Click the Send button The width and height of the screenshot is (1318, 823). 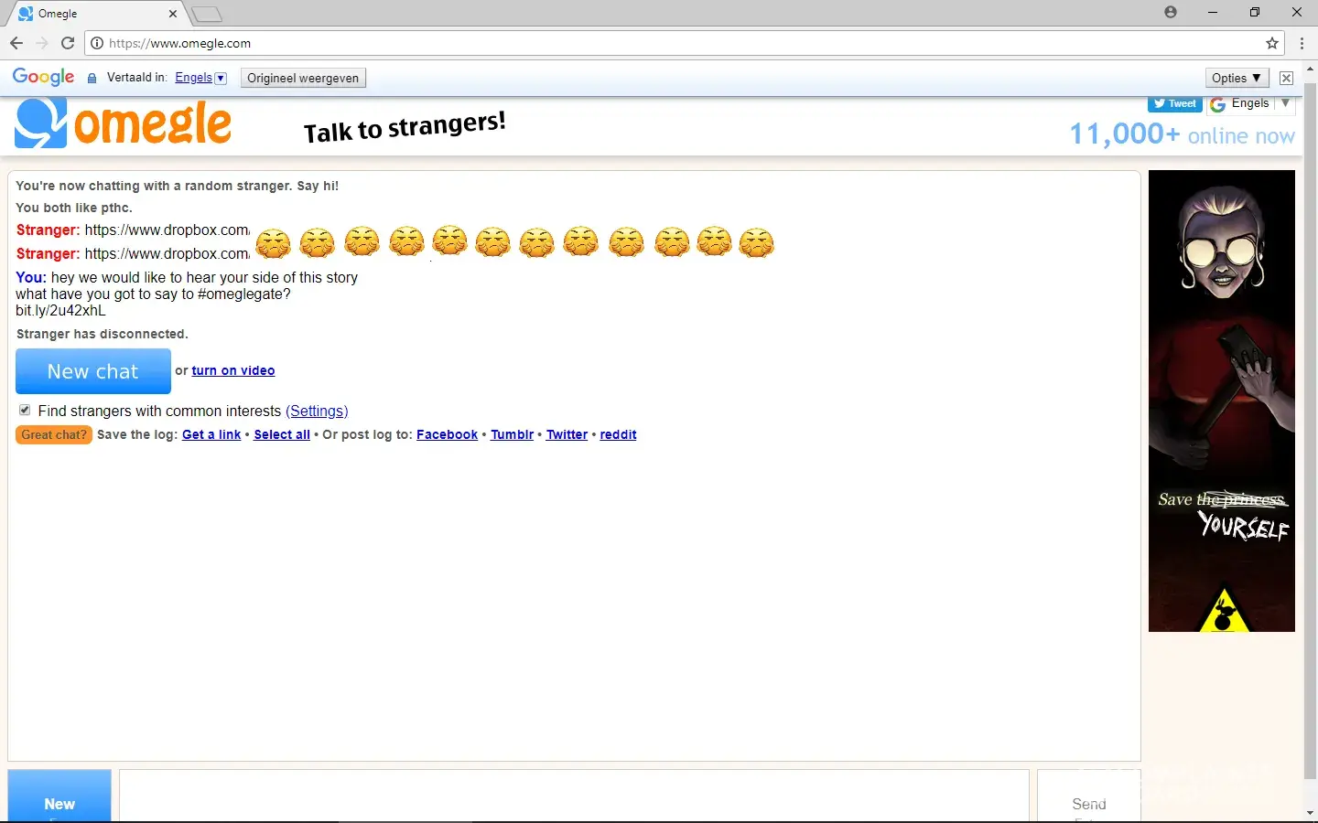coord(1089,796)
